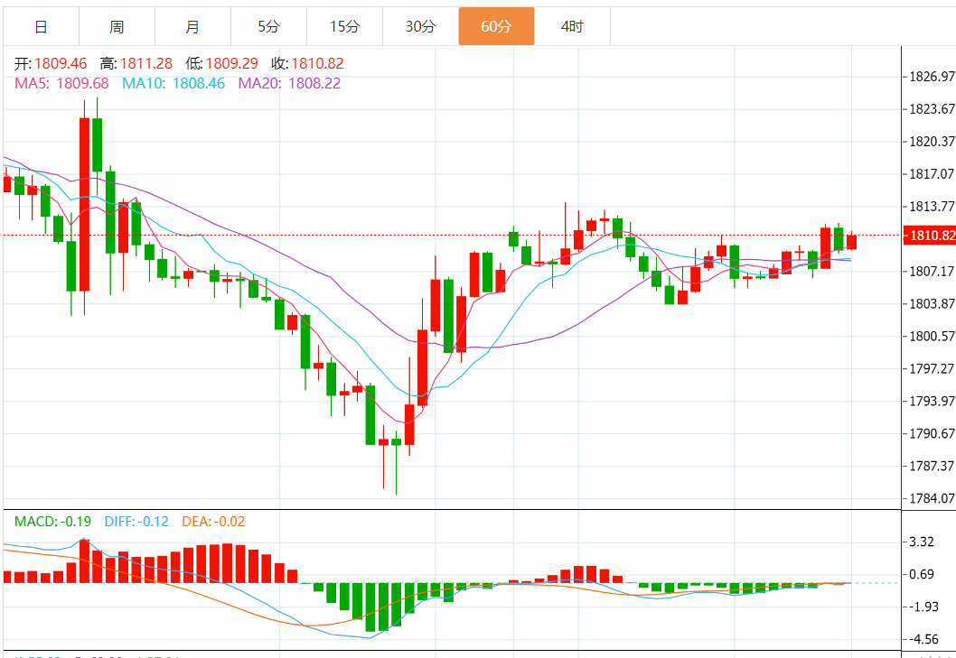
Task: Choose the 15分 interval tab
Action: [x=344, y=26]
